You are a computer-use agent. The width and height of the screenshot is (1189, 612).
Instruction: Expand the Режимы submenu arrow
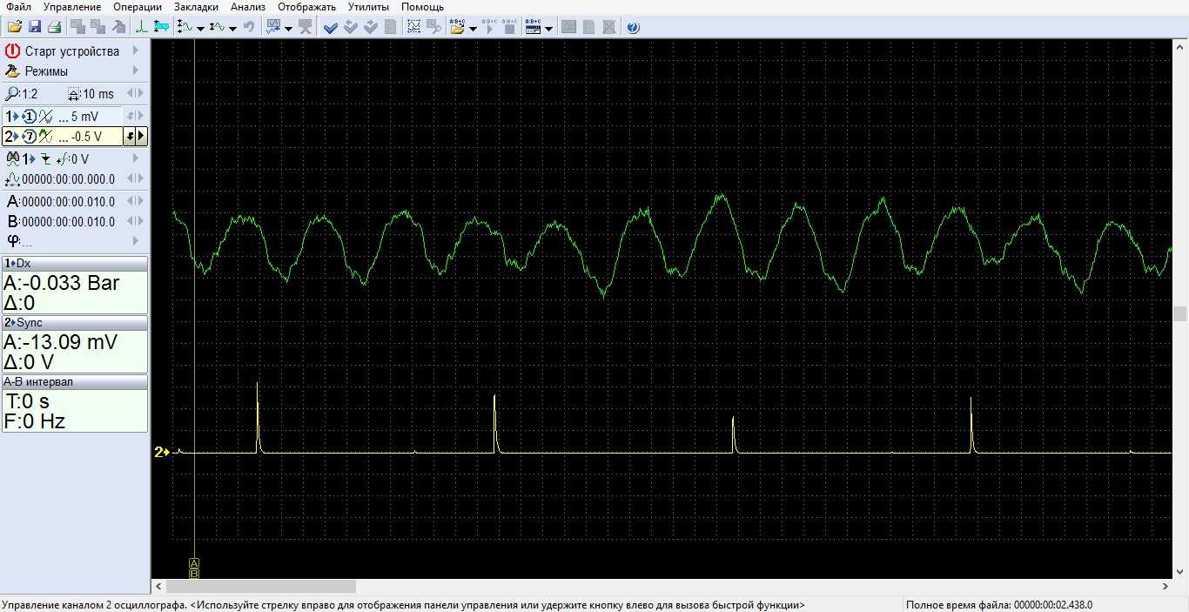tap(136, 71)
